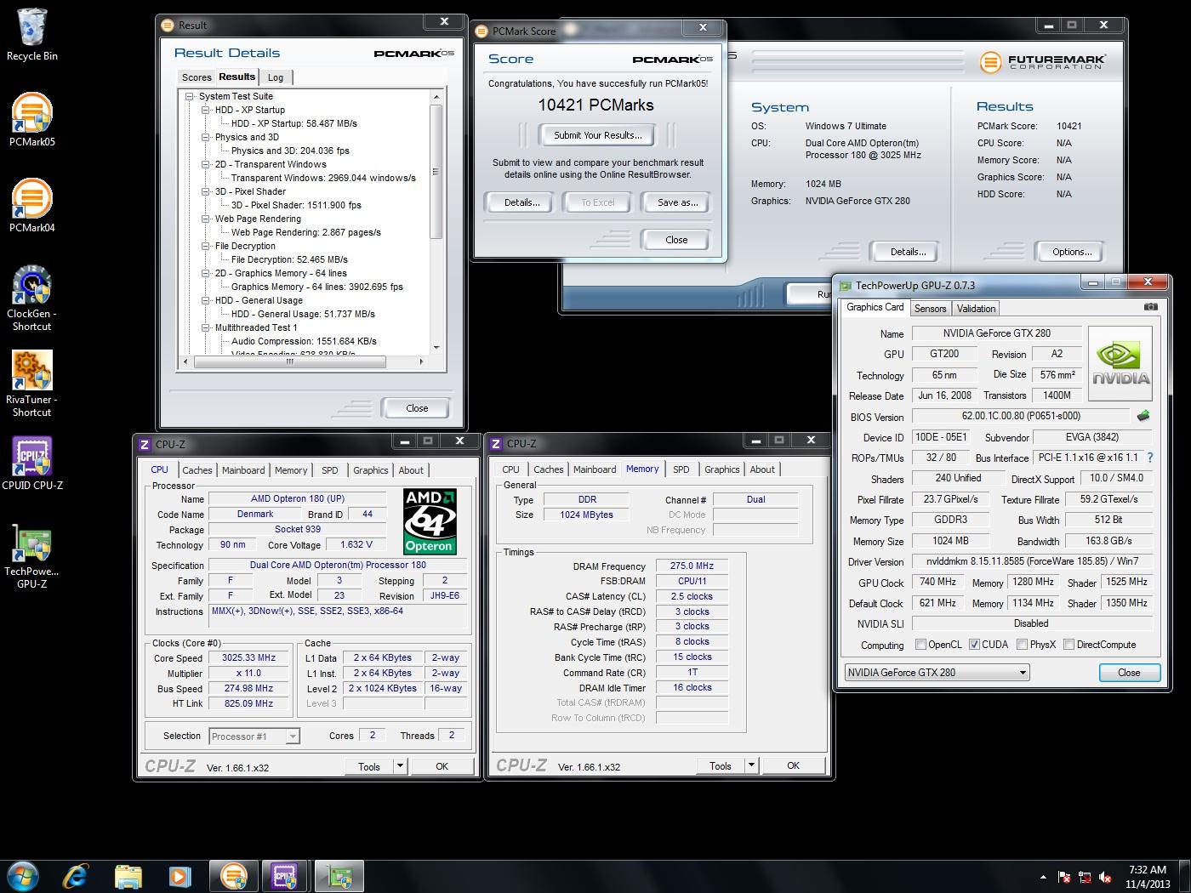Screen dimensions: 1191x893
Task: Click the GPU-Z screenshot camera icon
Action: pos(1150,307)
